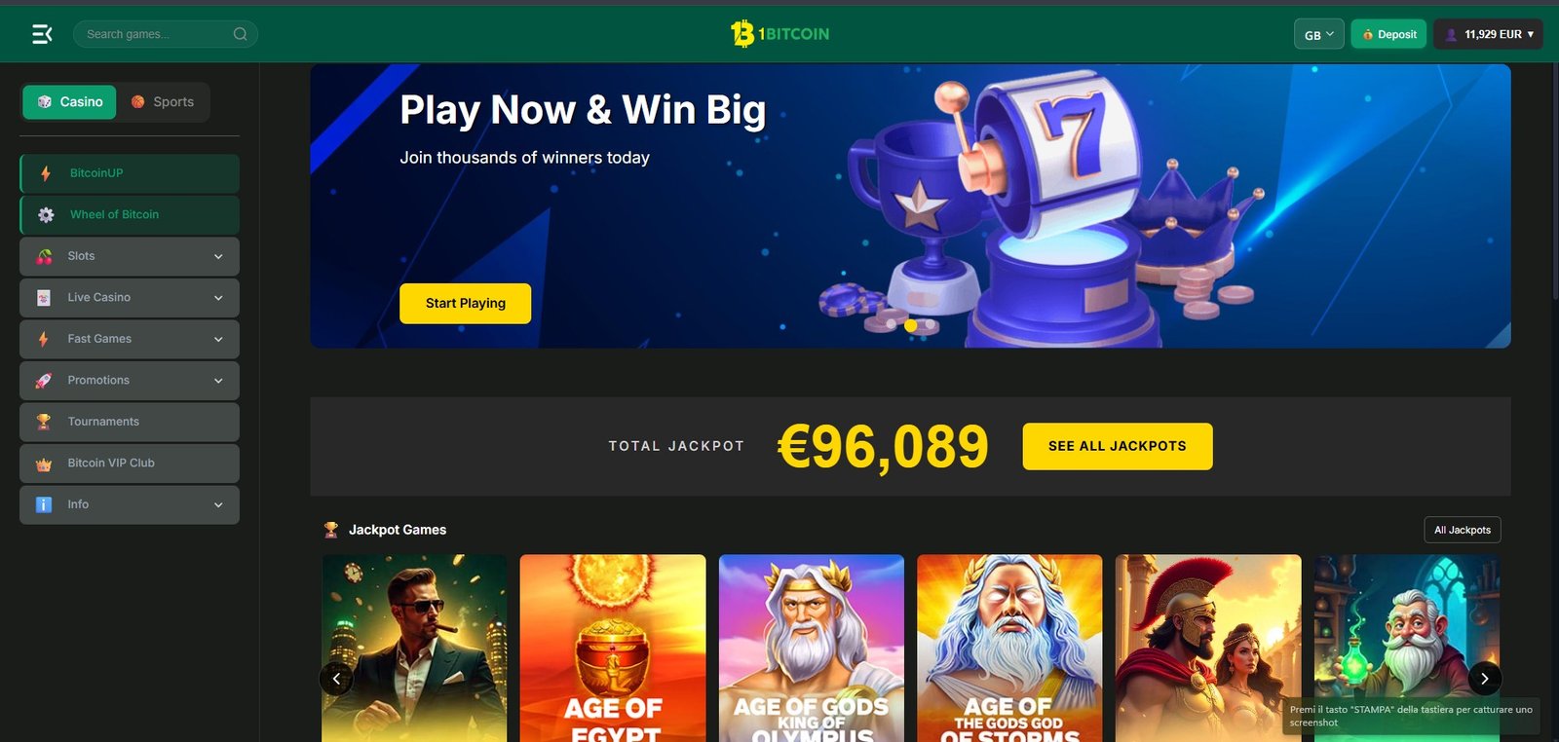Image resolution: width=1559 pixels, height=742 pixels.
Task: Open the 11,929 EUR account dropdown
Action: 1488,34
